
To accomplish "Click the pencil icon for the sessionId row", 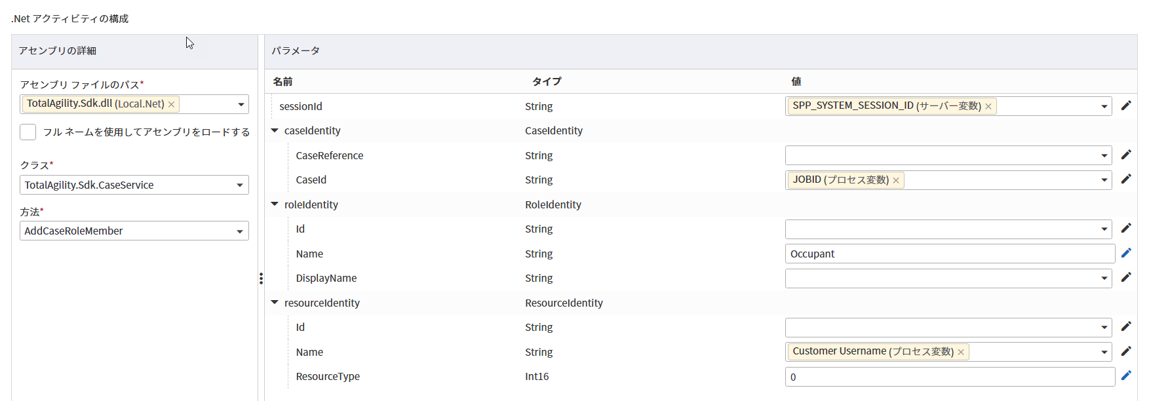I will [x=1126, y=105].
